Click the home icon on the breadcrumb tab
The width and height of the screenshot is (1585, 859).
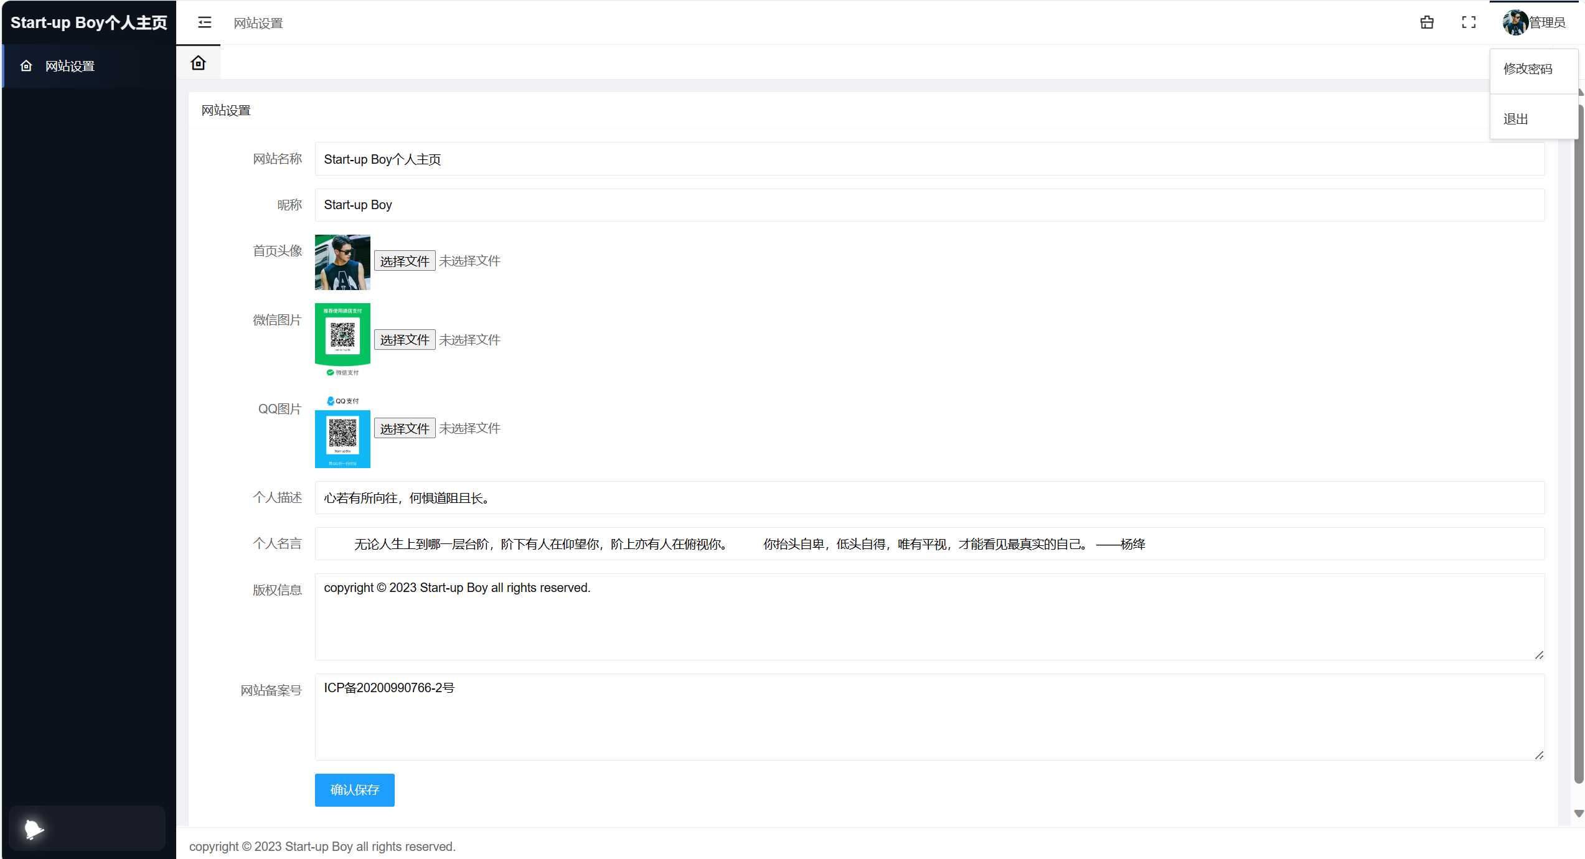[x=198, y=62]
